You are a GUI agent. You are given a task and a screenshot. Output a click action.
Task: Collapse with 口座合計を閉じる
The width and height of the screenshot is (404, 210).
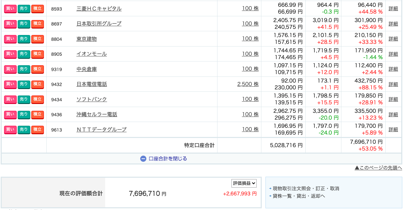[x=168, y=159]
